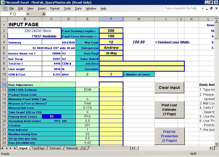The height and width of the screenshot is (157, 219).
Task: Select Panel Seaming Length cell with 200
Action: [111, 31]
